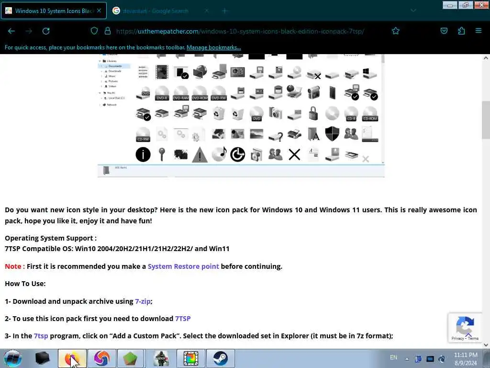Click the EN language indicator
490x368 pixels.
tap(394, 357)
